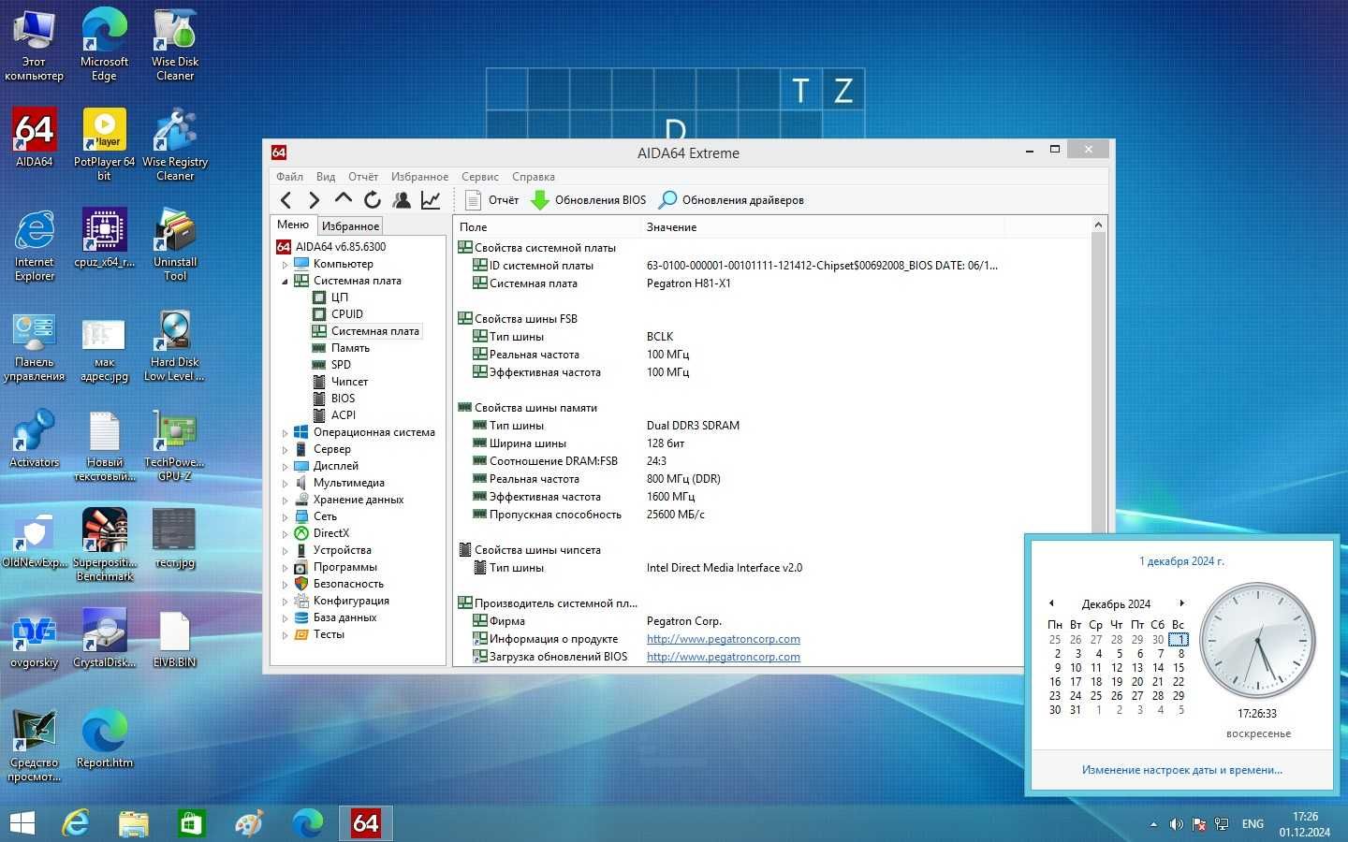Select EIVB.BIN file on desktop
Viewport: 1348px width, 842px height.
pos(175,638)
